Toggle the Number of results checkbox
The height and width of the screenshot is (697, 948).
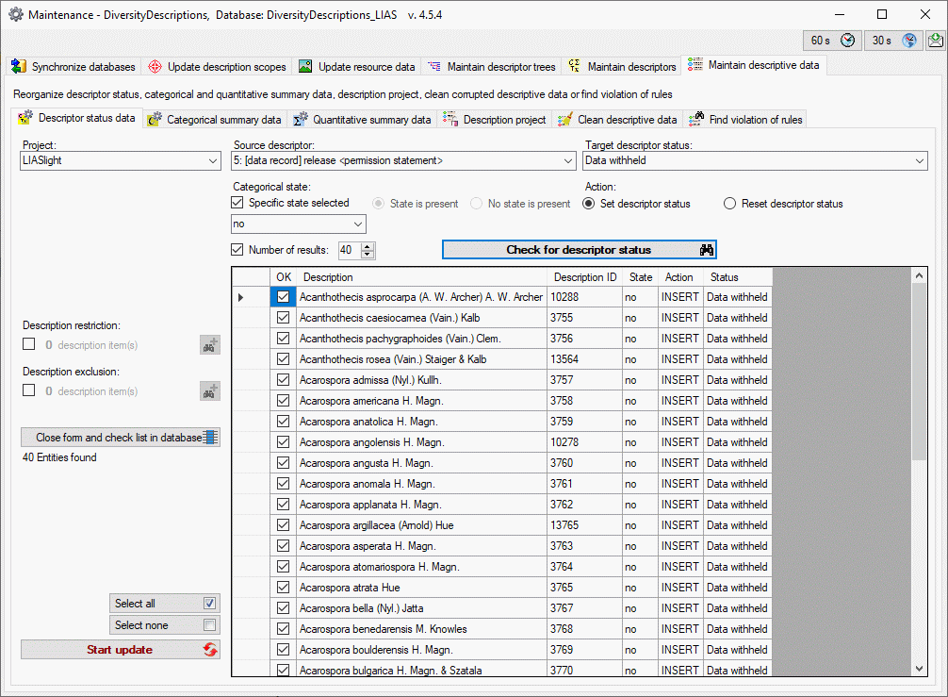(237, 249)
